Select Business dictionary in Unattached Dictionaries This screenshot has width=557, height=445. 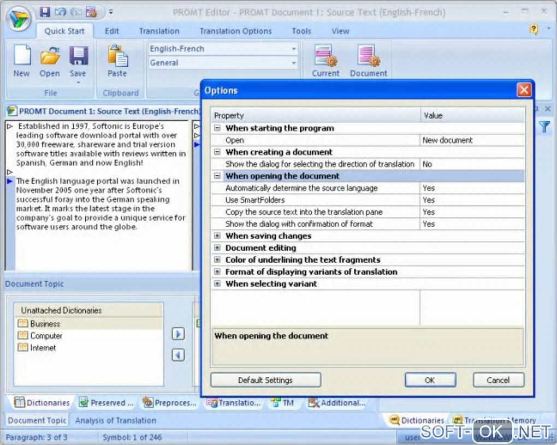[x=89, y=324]
